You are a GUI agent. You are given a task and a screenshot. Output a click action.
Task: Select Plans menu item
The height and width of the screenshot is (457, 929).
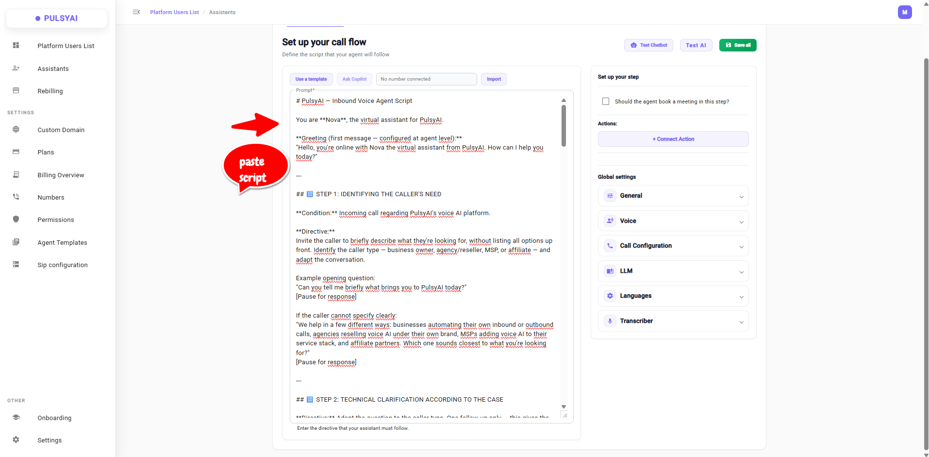click(46, 152)
